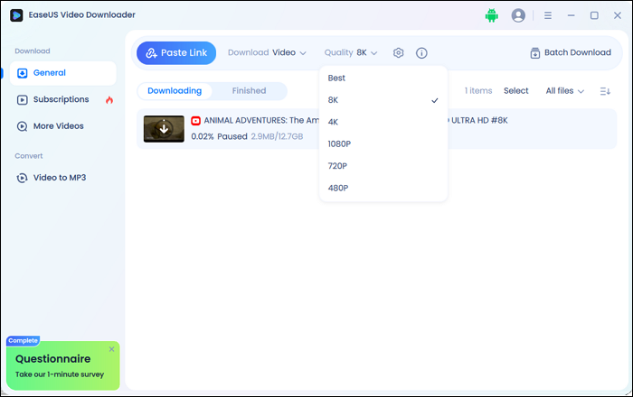Open More Videos in sidebar

coord(63,126)
